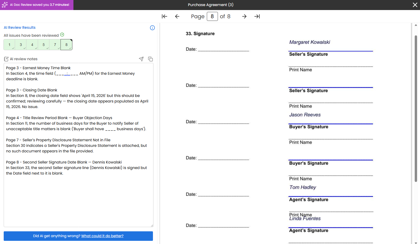This screenshot has width=420, height=244.
Task: Select issue page tab 5
Action: 44,45
